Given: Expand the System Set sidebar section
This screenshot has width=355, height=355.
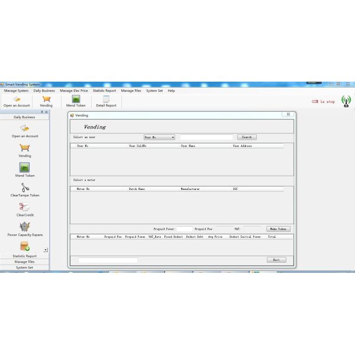Looking at the screenshot, I should [24, 267].
